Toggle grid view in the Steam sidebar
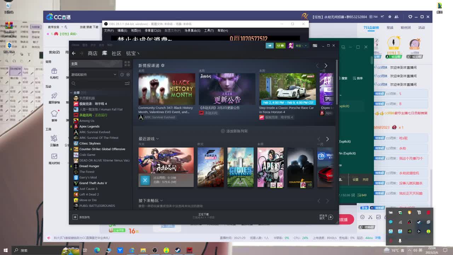The image size is (453, 255). [x=127, y=64]
